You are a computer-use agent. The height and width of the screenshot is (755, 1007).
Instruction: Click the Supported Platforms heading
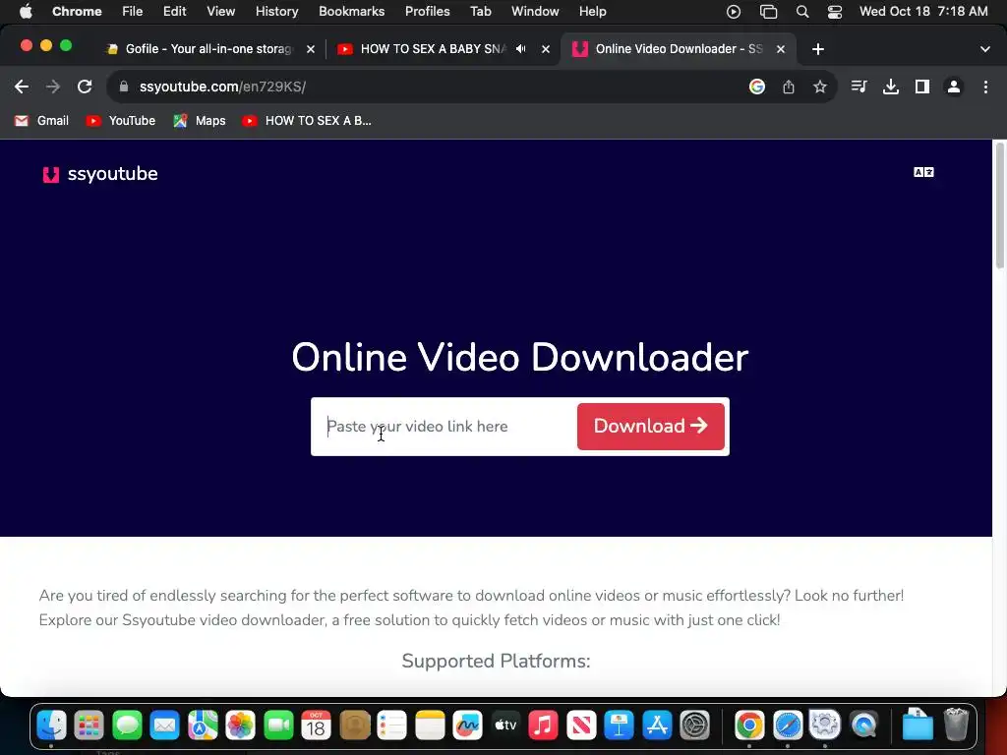(496, 661)
